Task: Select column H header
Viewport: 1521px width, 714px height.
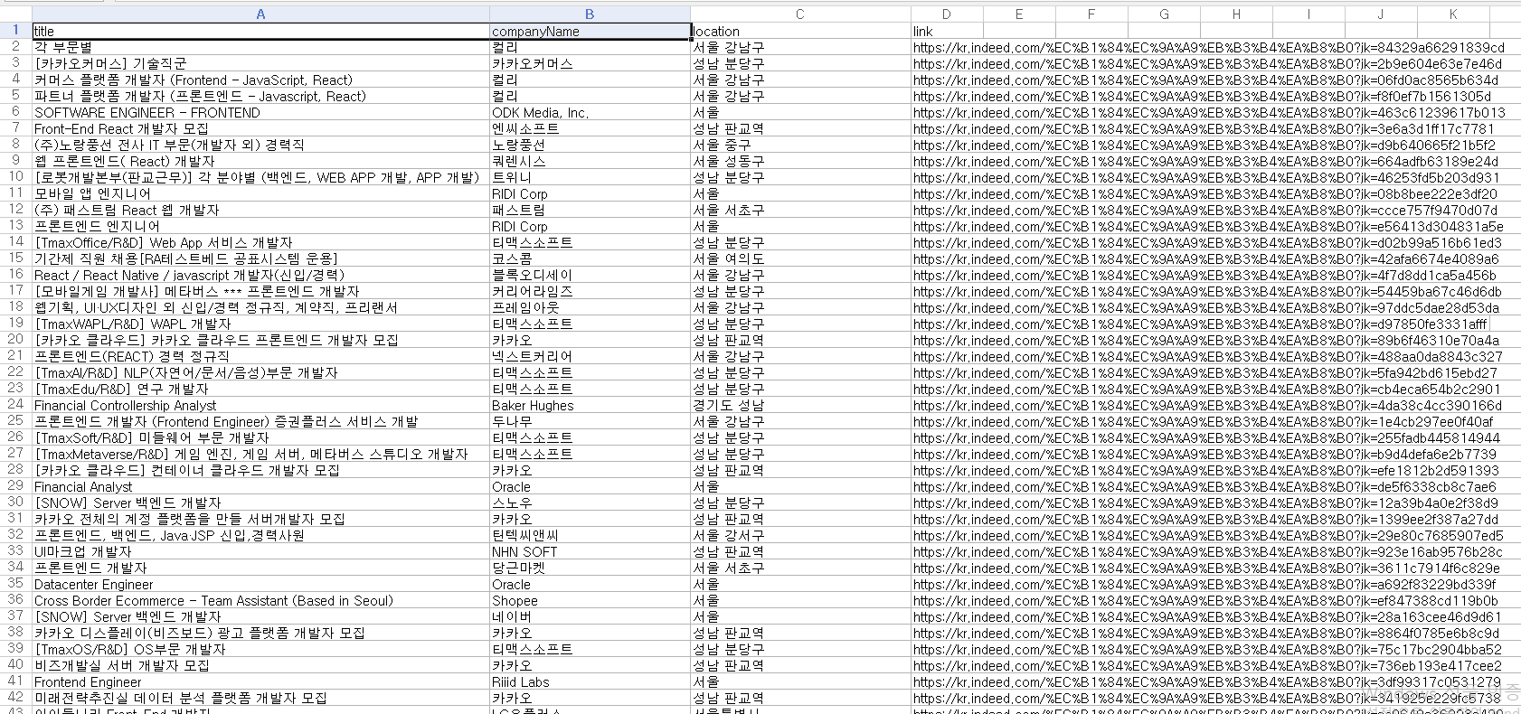Action: coord(1236,14)
